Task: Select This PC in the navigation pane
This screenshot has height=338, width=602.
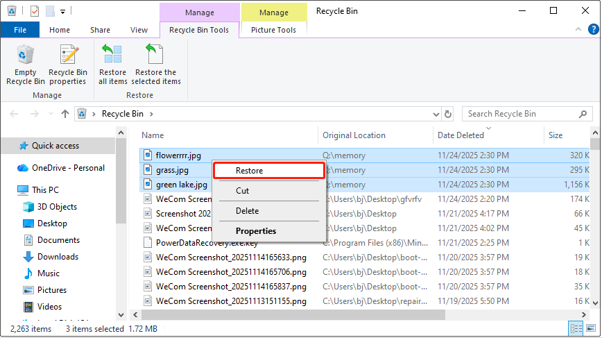Action: pyautogui.click(x=38, y=189)
